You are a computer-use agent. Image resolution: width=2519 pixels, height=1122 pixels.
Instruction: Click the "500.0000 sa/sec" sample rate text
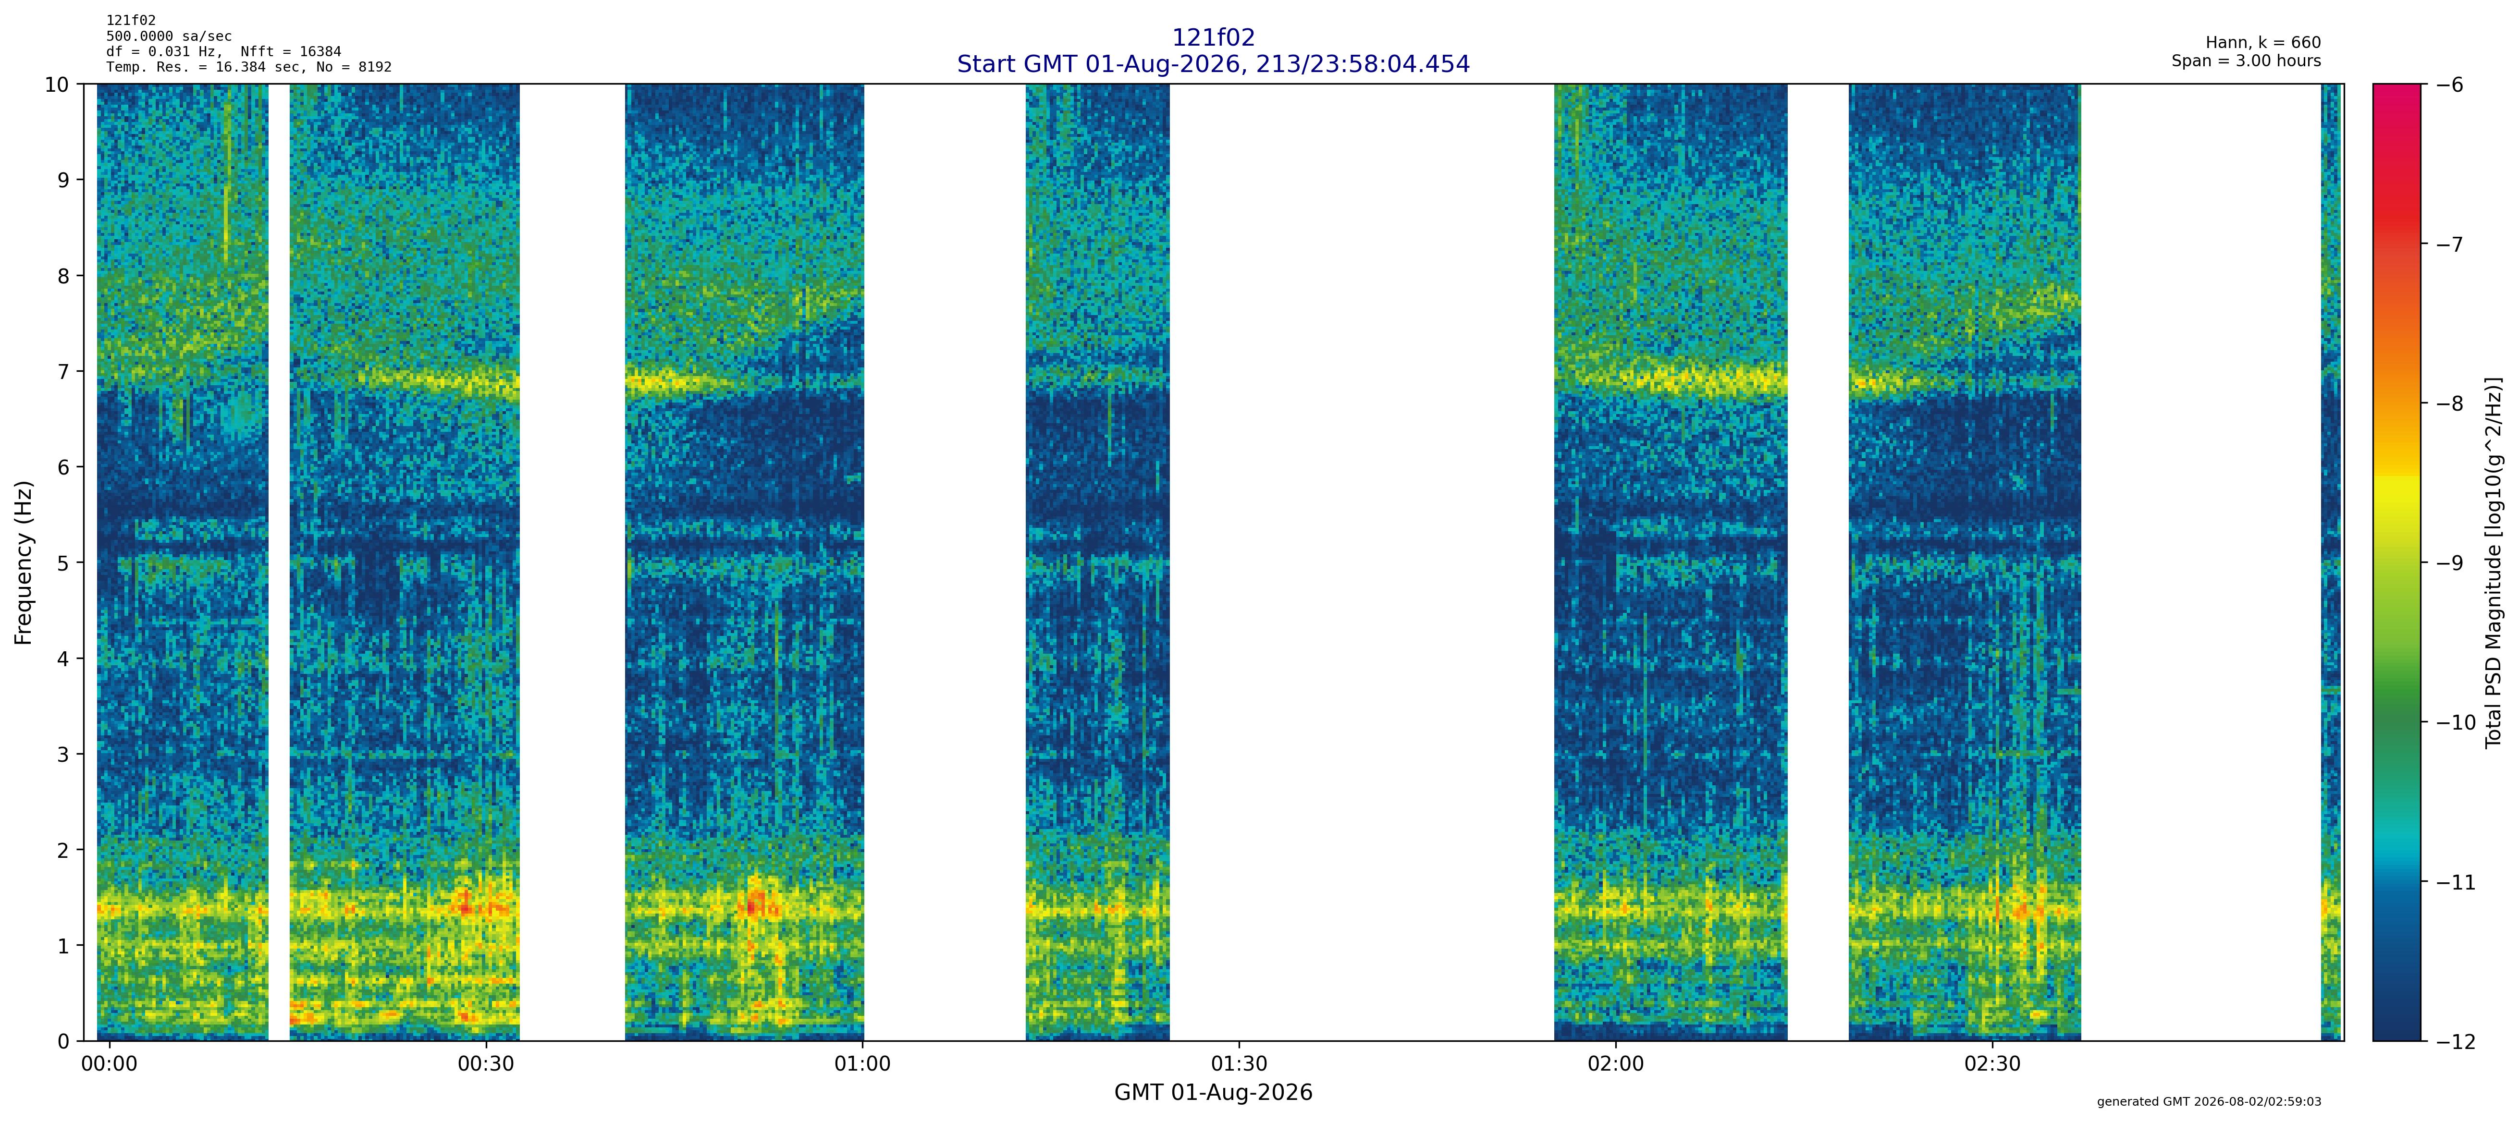pos(169,36)
